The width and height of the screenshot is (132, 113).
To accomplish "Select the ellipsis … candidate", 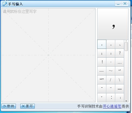I will point(120,62).
